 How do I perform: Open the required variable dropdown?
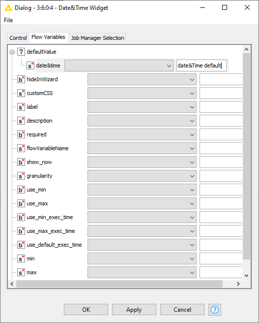pos(142,134)
